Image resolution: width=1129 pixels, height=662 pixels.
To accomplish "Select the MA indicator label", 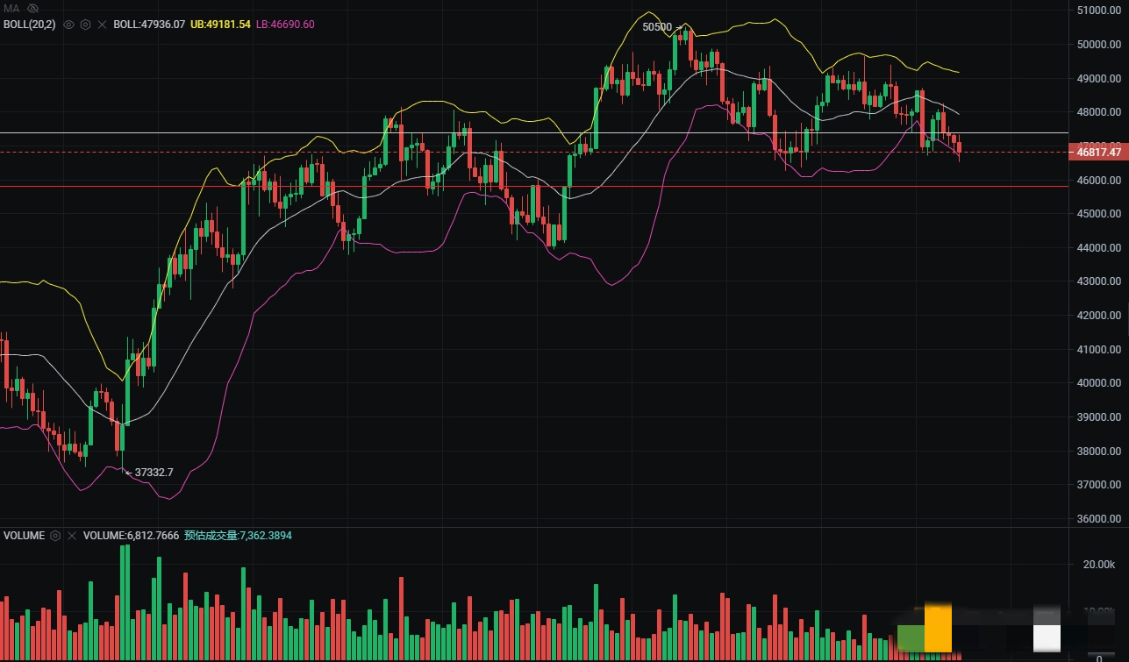I will click(x=11, y=8).
